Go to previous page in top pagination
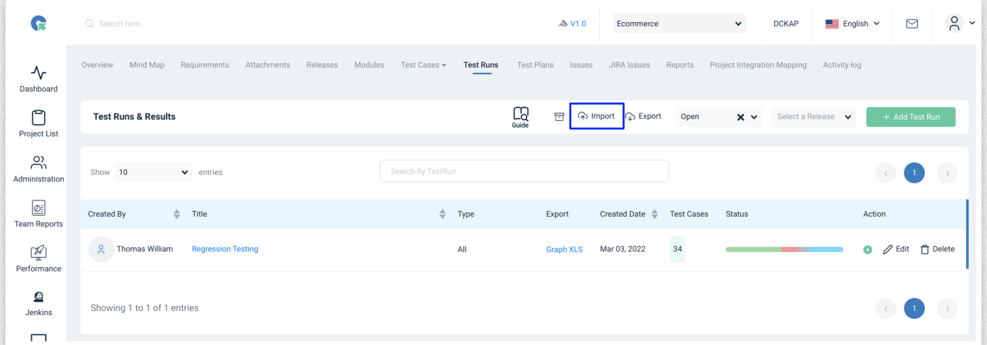987x345 pixels. (x=885, y=173)
